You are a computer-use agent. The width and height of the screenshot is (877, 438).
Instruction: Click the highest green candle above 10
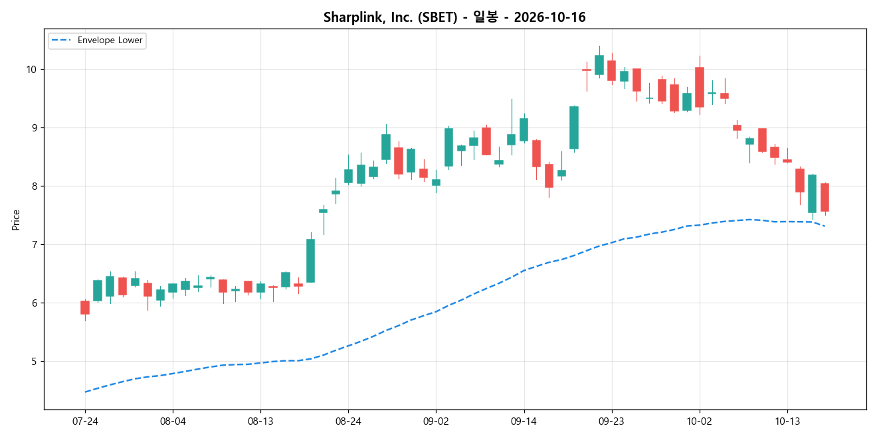(x=599, y=65)
